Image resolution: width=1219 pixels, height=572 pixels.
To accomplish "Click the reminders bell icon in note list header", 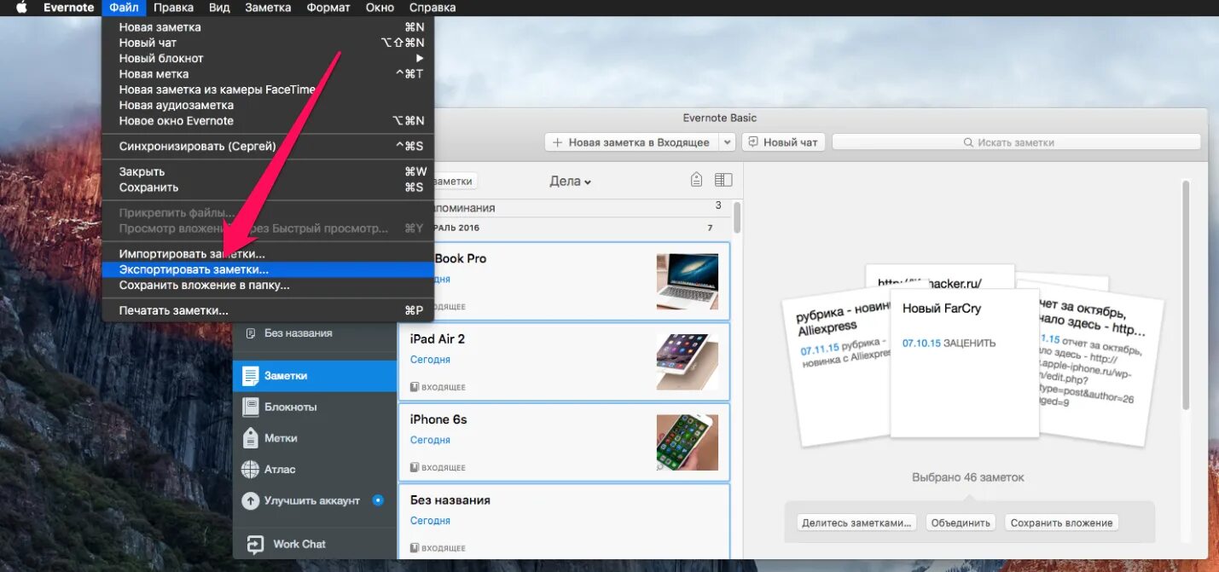I will (x=696, y=180).
